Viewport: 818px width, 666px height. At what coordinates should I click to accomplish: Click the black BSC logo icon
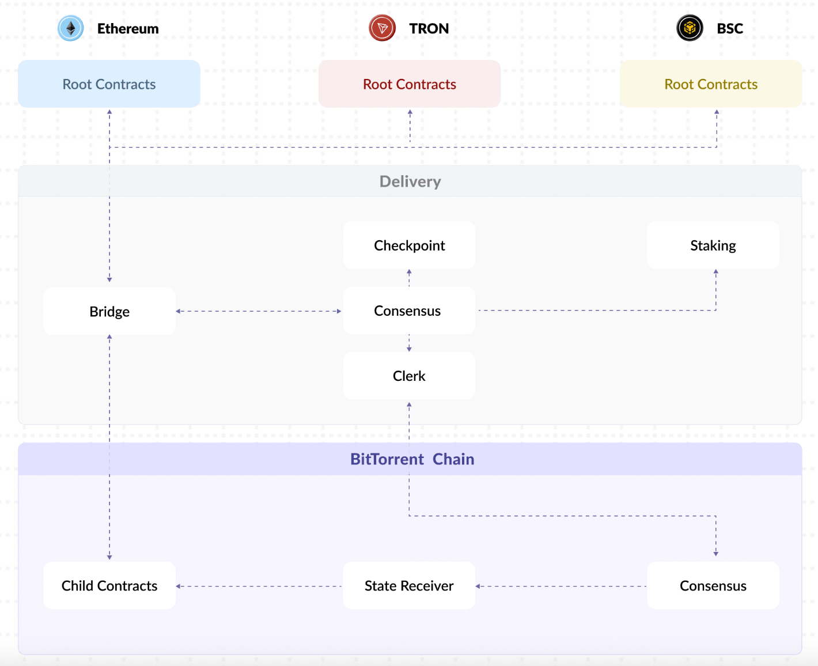tap(690, 28)
